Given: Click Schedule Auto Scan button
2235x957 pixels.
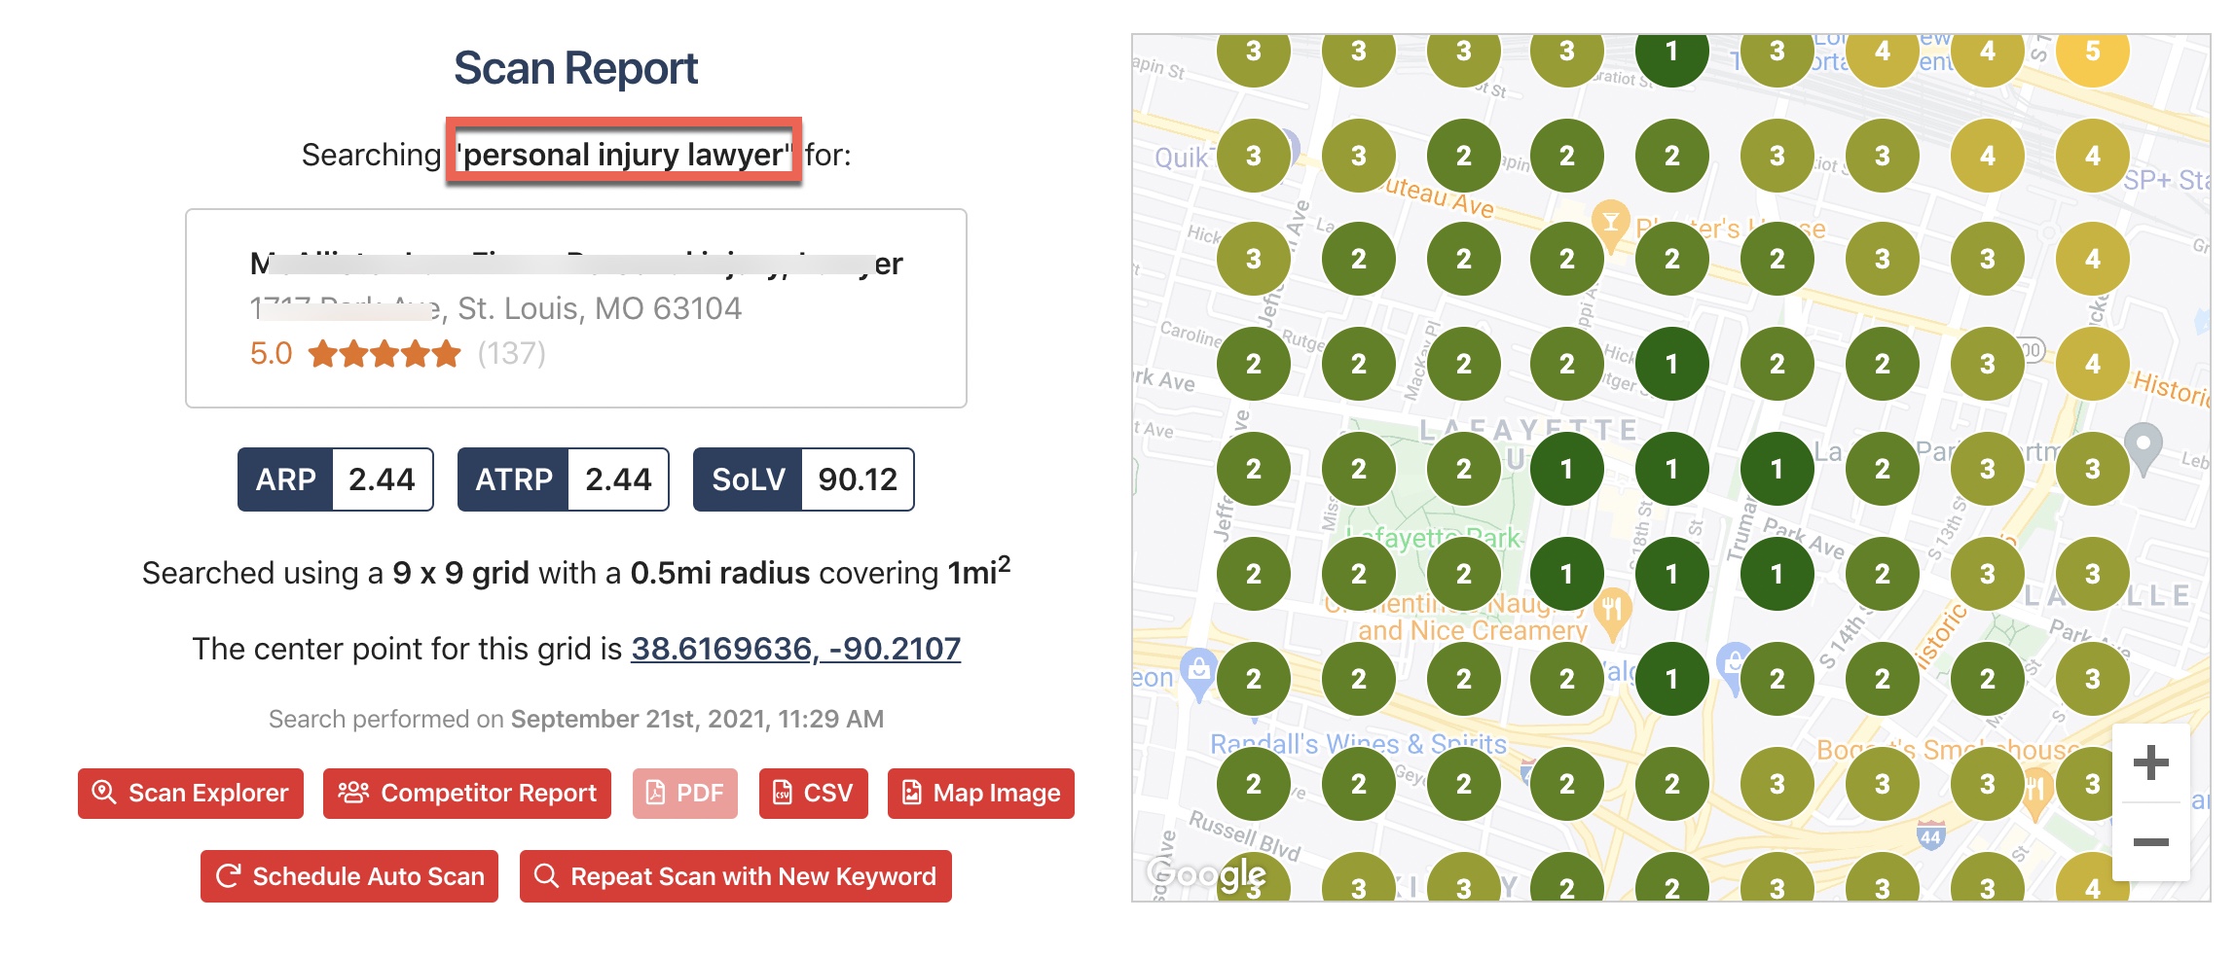Looking at the screenshot, I should pos(349,876).
